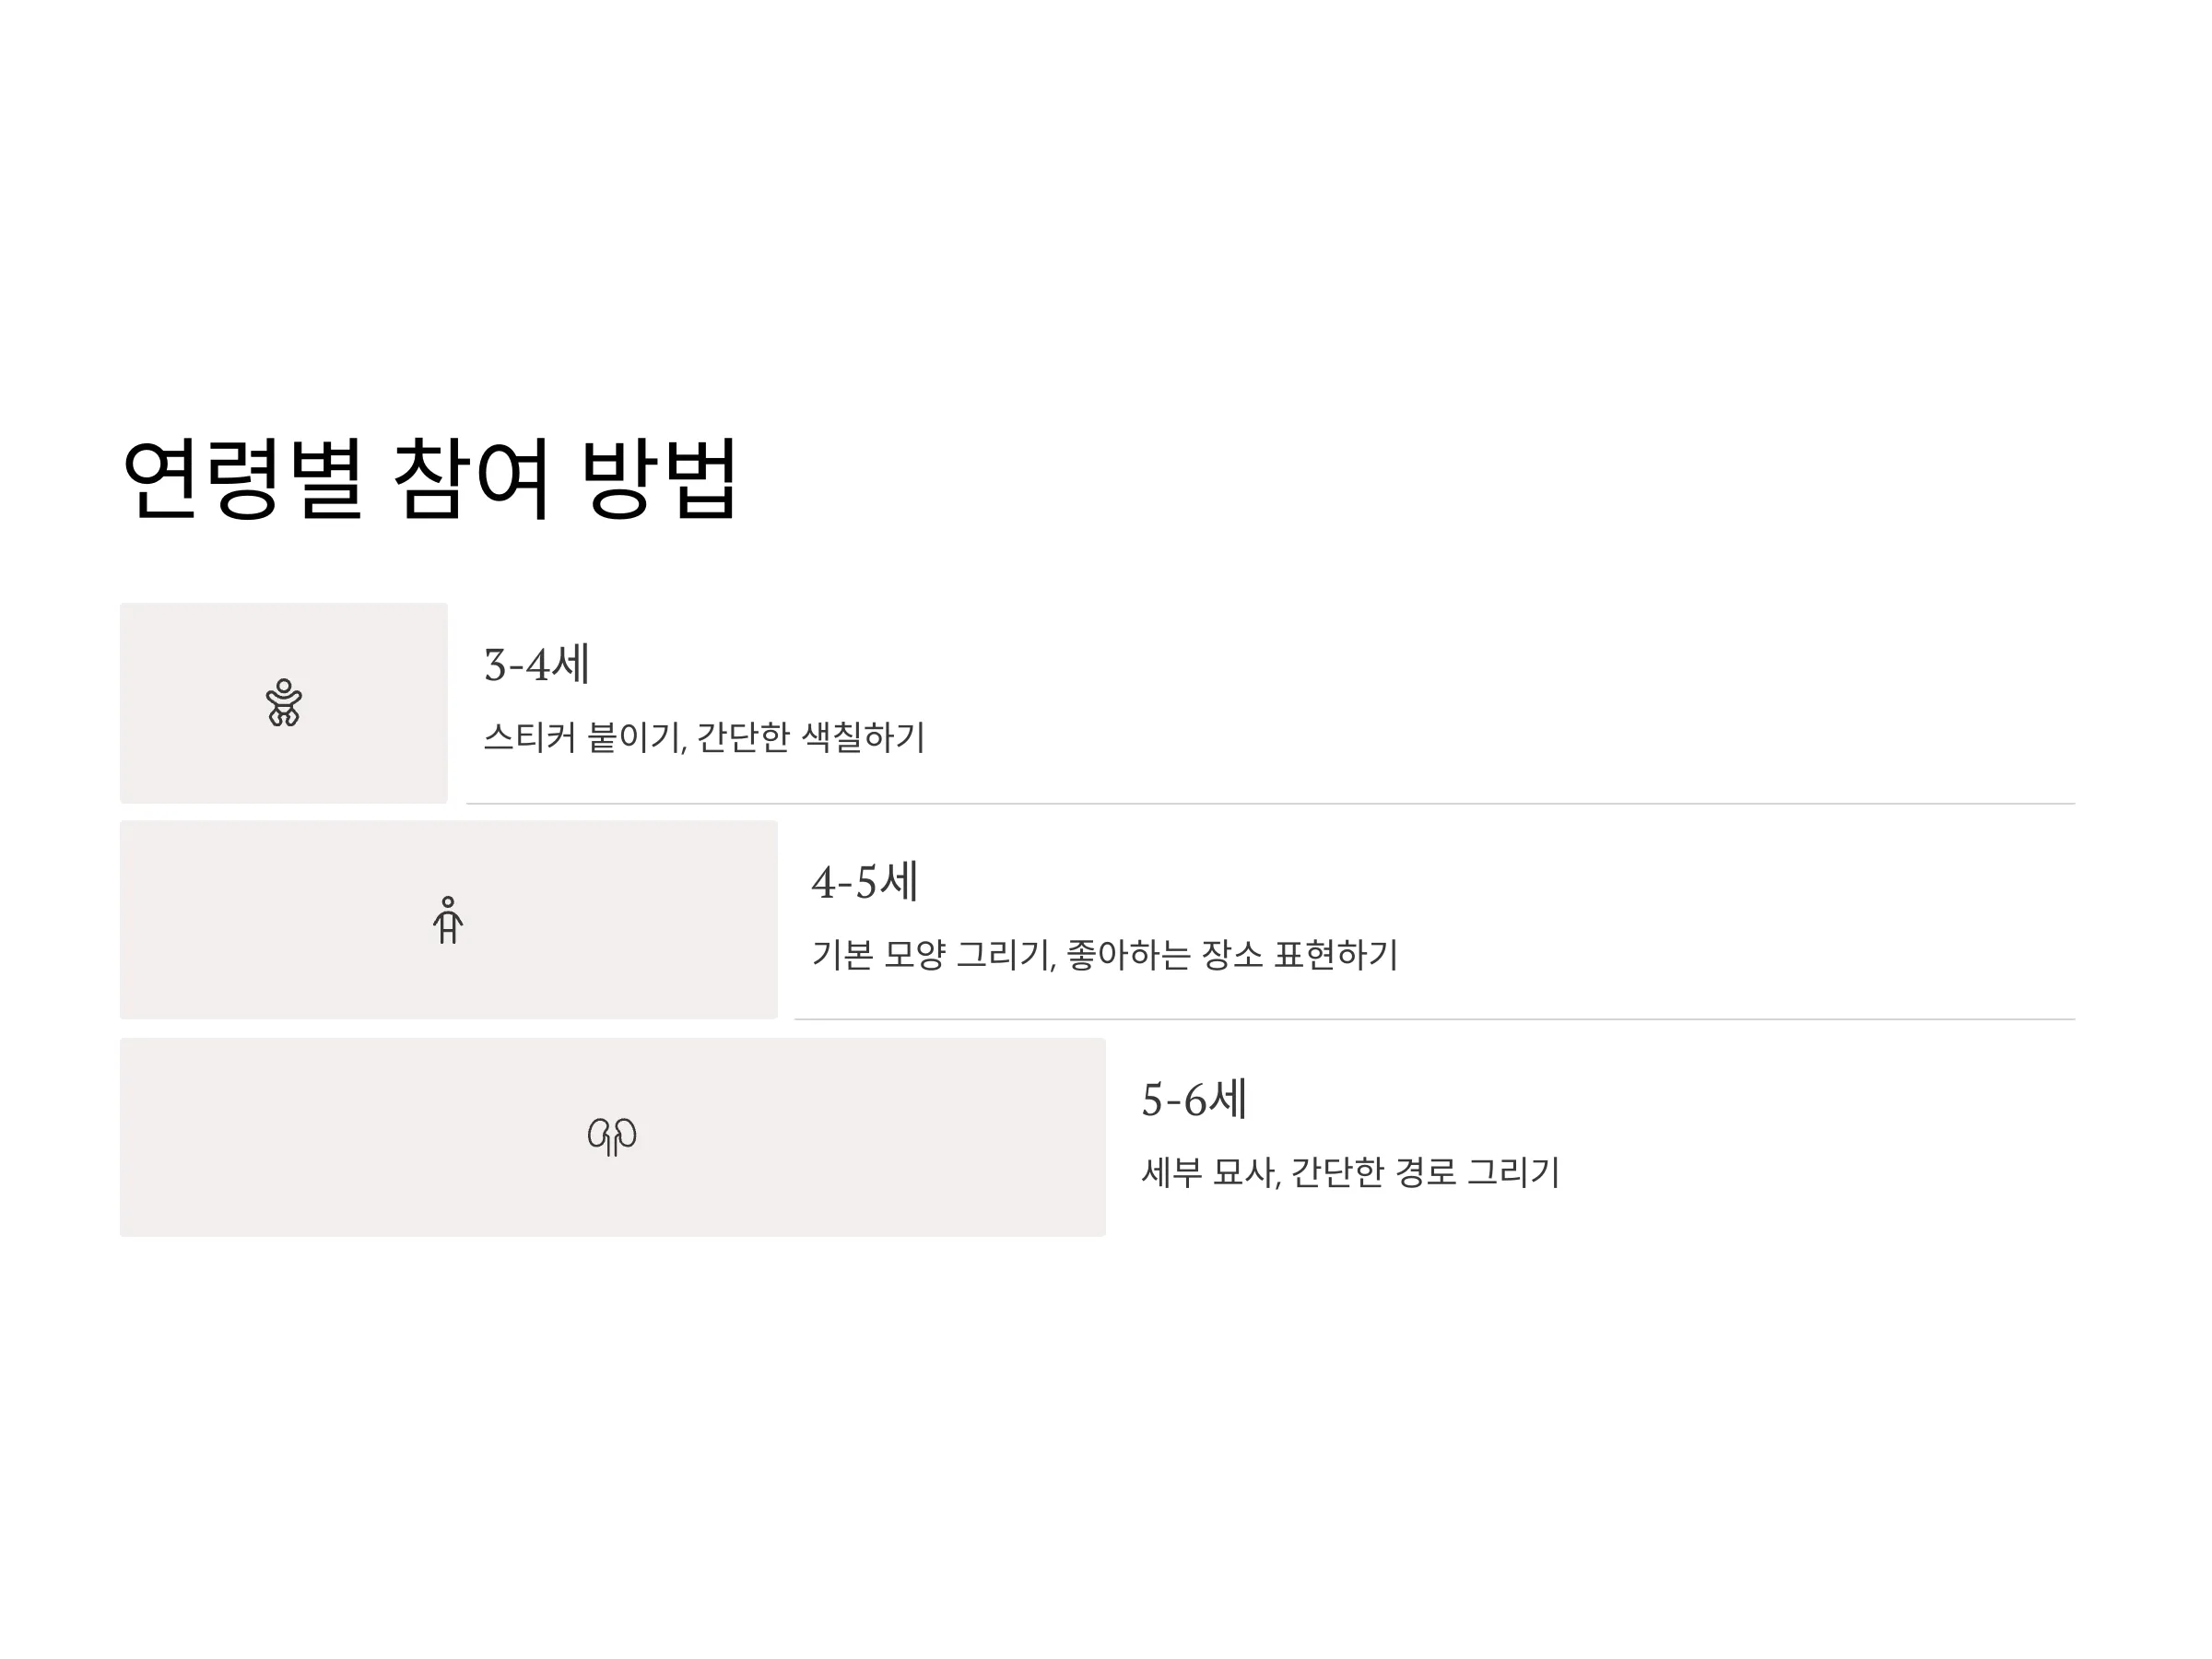Select the standing child icon for 4-5세

(x=448, y=920)
